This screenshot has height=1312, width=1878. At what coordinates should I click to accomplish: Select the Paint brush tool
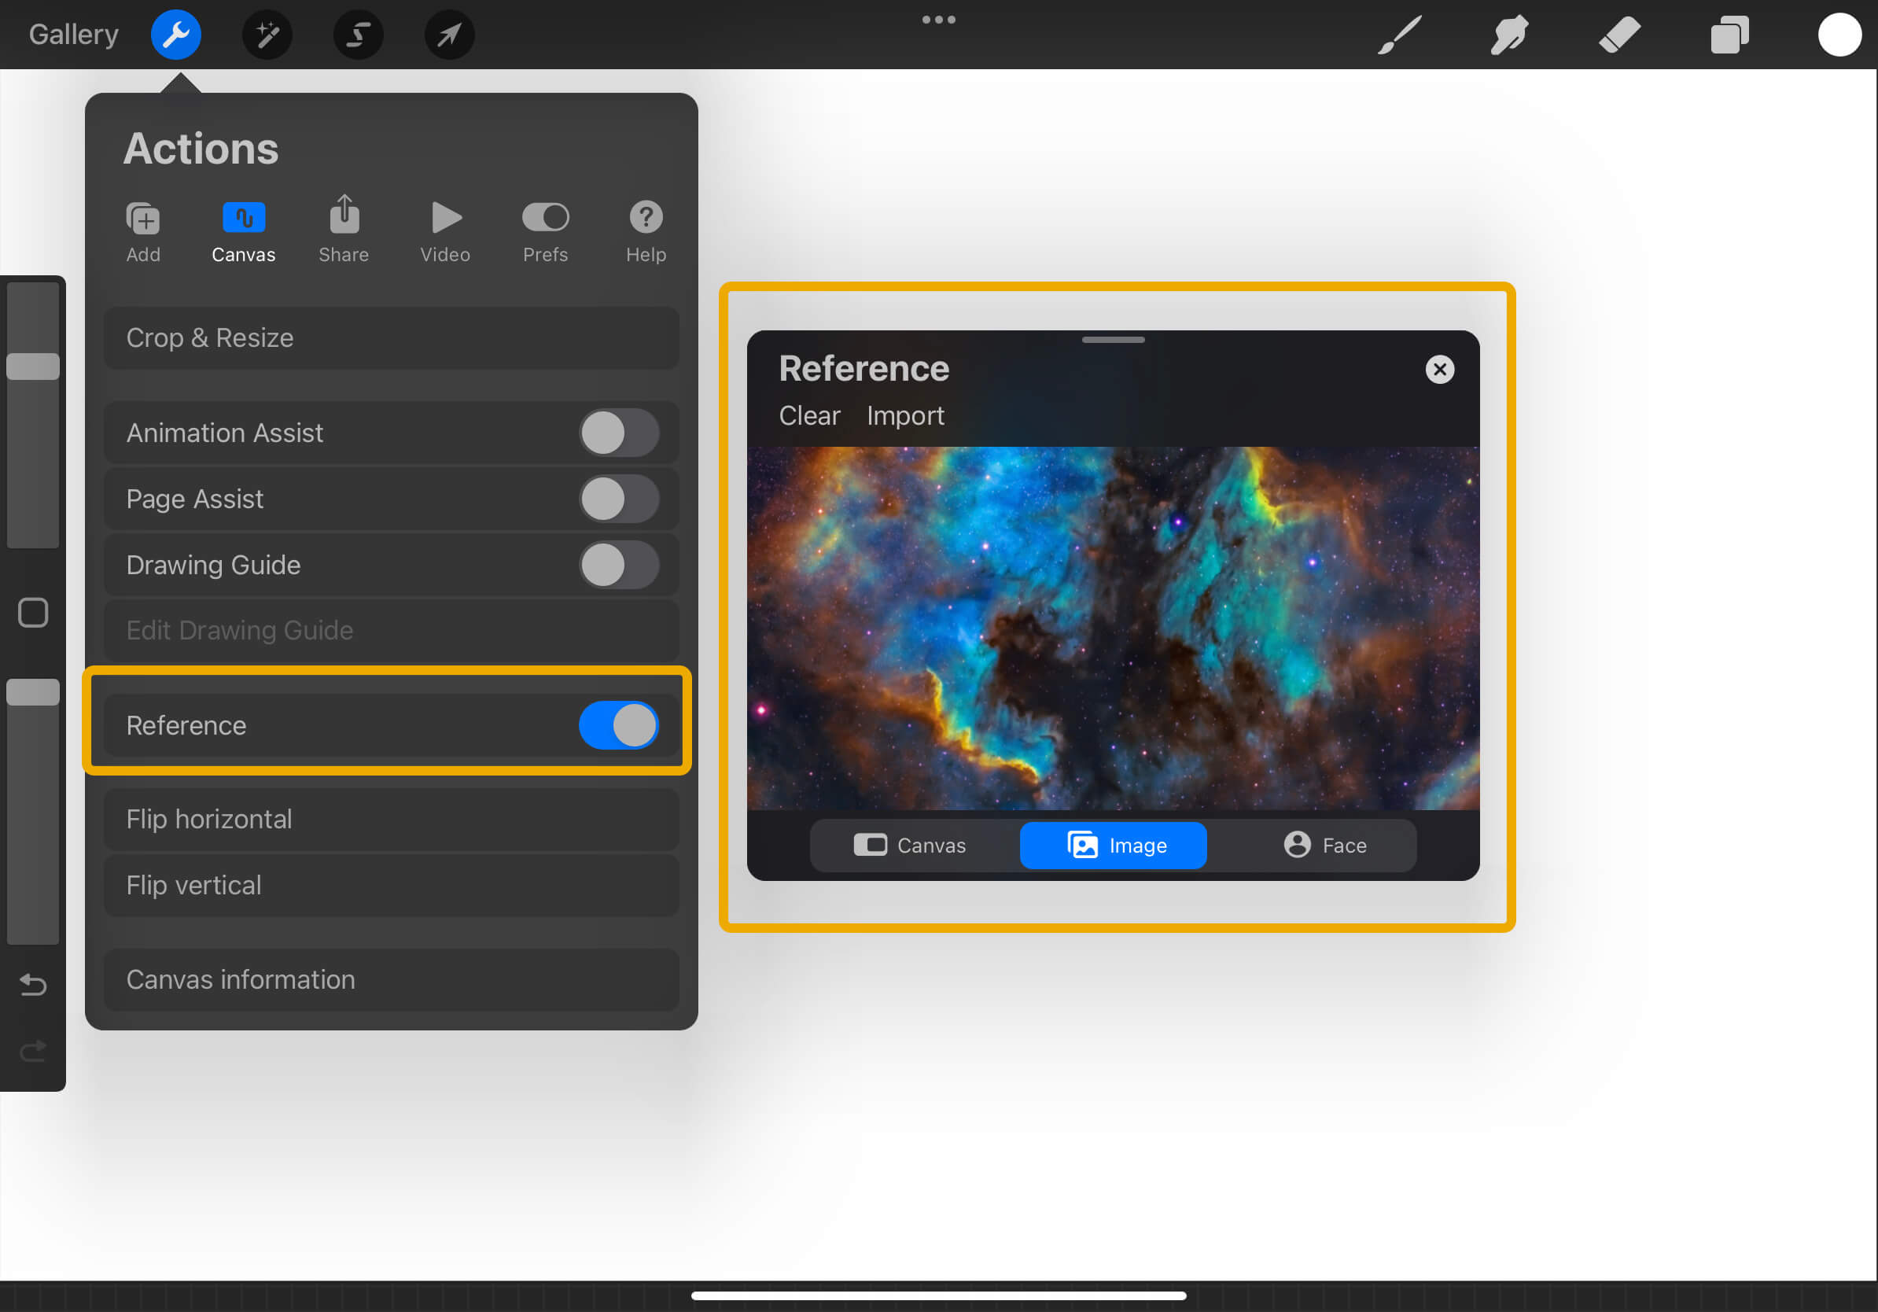[1399, 35]
